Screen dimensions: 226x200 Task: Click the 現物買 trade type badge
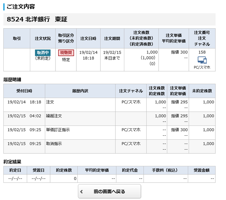[x=66, y=53]
